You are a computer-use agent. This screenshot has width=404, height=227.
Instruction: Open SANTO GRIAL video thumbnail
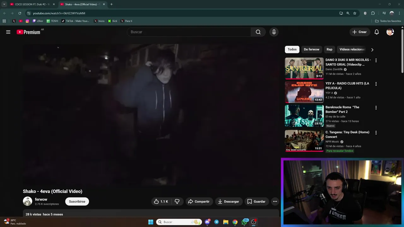click(304, 68)
